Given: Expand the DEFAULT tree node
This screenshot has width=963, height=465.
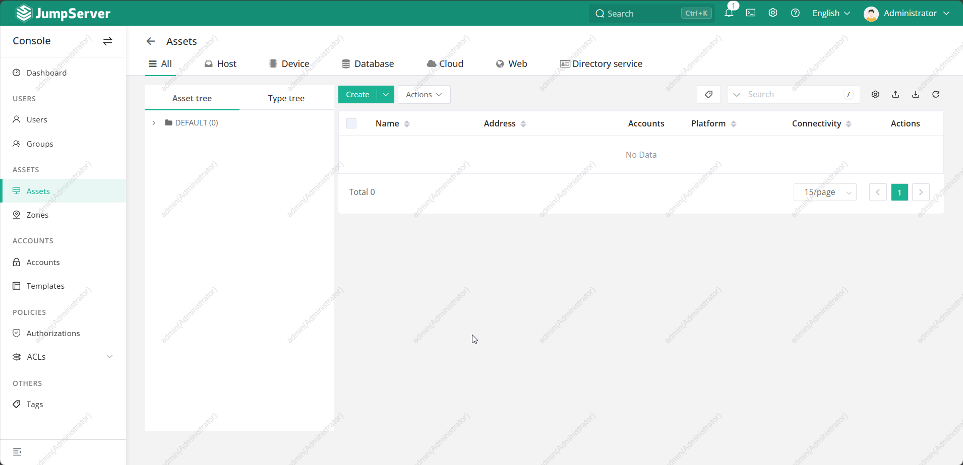Looking at the screenshot, I should tap(154, 123).
